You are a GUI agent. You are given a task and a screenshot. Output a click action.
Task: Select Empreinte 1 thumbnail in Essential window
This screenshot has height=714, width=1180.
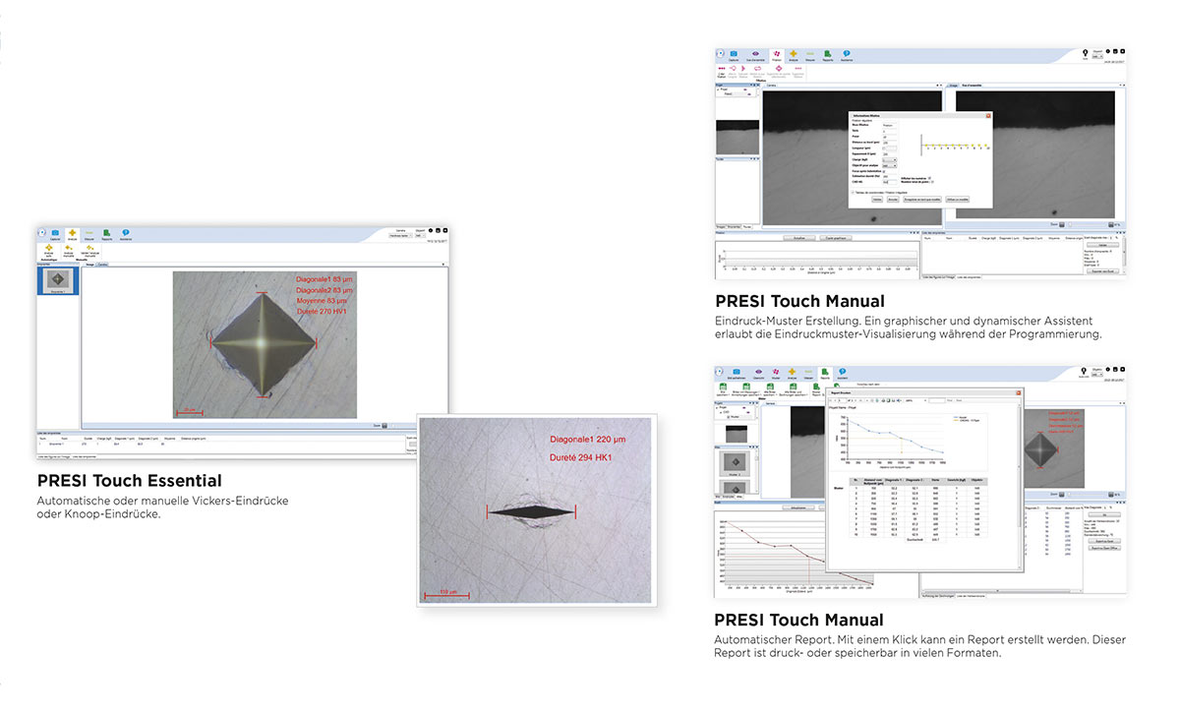pyautogui.click(x=58, y=279)
